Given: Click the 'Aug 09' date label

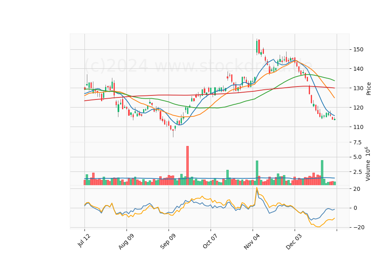Looking at the screenshot, I should (126, 241).
